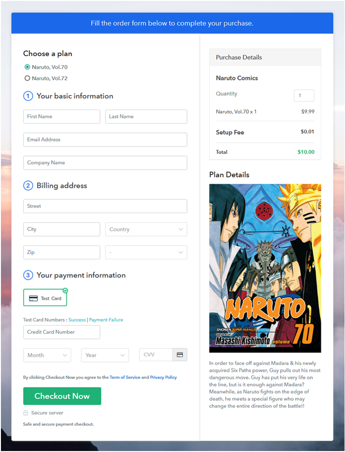Open the expiry Year dropdown

tap(105, 355)
